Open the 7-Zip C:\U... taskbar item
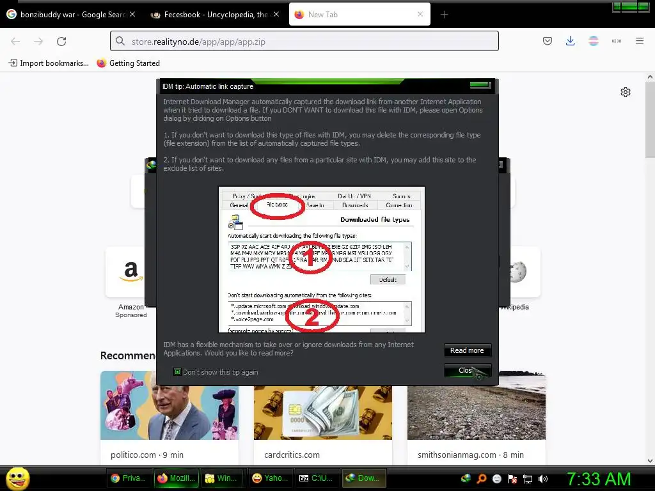 pos(316,478)
